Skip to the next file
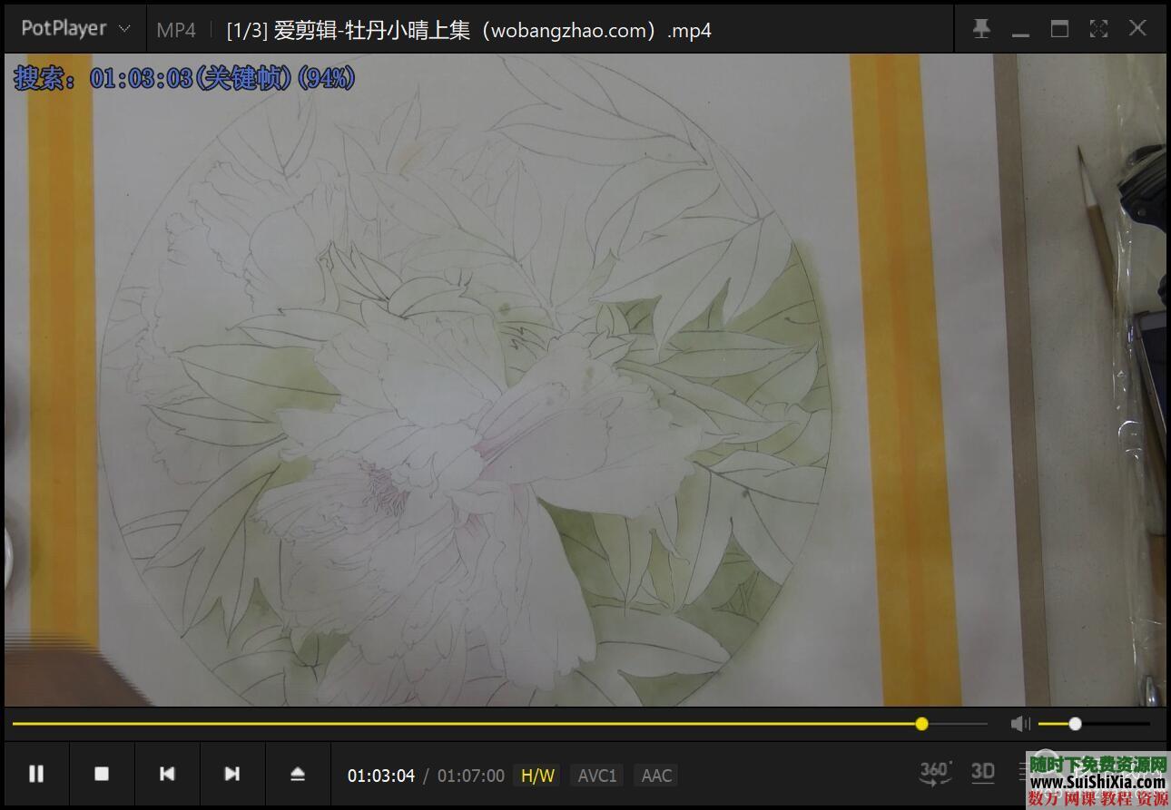The image size is (1171, 810). (232, 774)
